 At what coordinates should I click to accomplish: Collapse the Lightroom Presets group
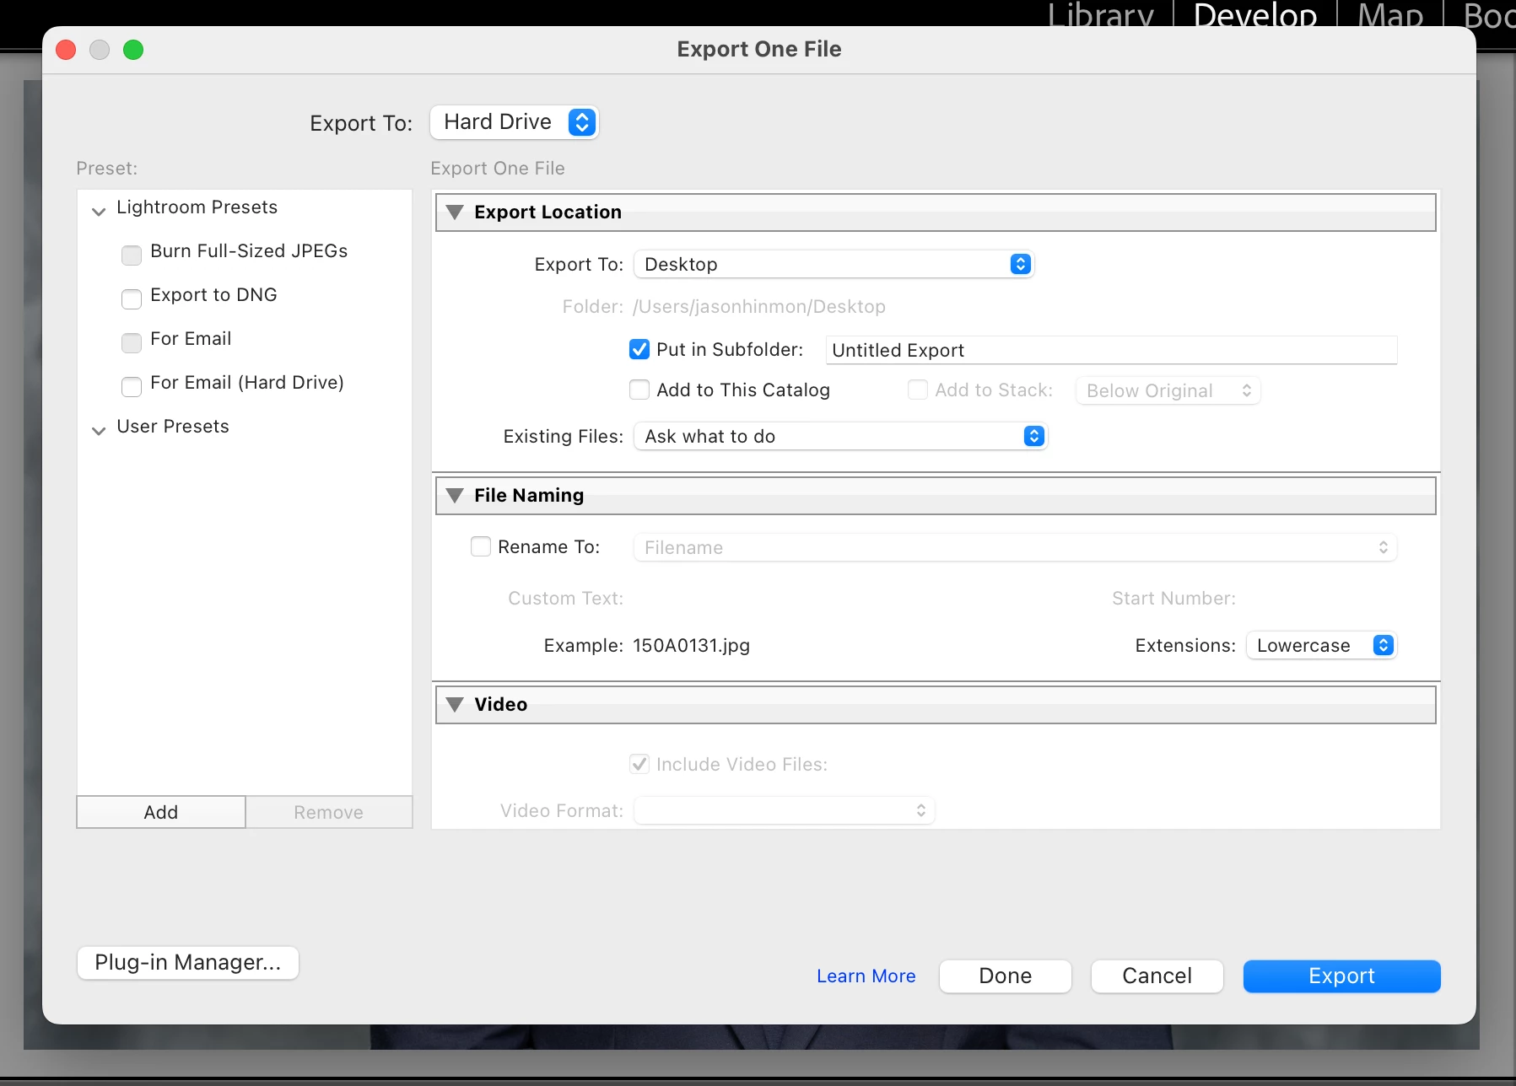coord(99,211)
